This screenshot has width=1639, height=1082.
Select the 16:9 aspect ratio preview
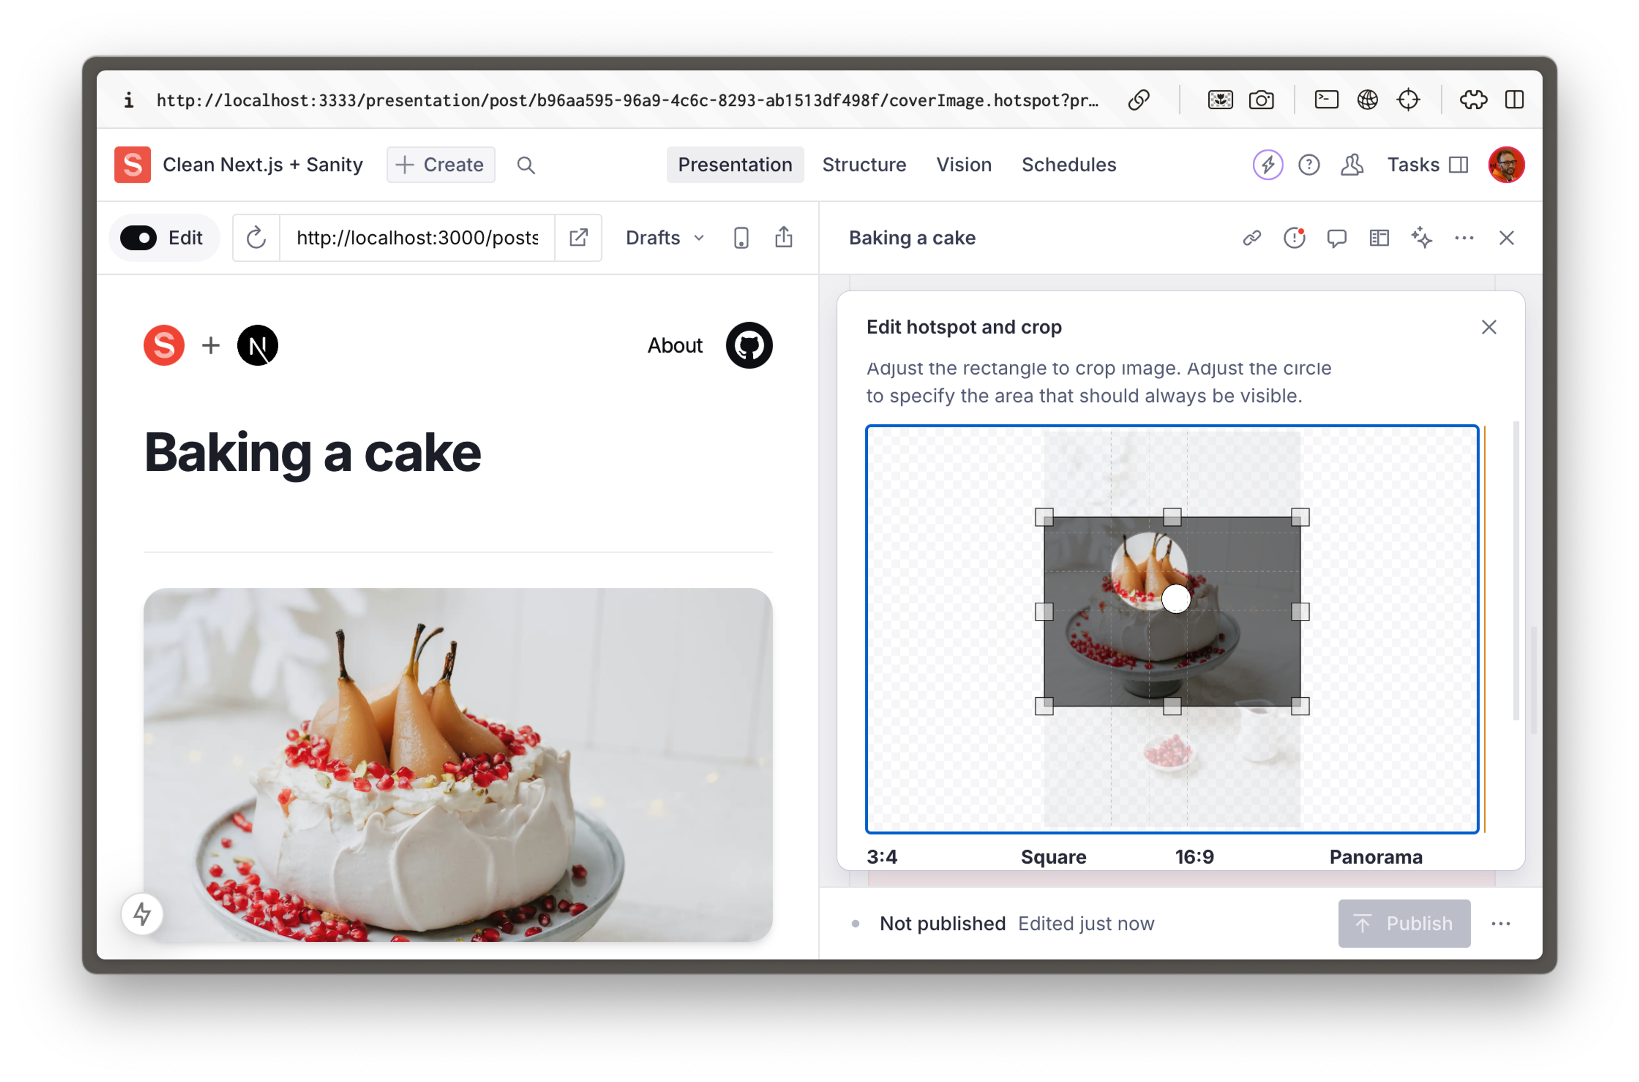point(1194,856)
